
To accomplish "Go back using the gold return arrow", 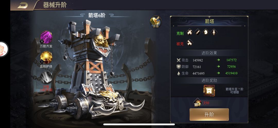I will (x=22, y=5).
